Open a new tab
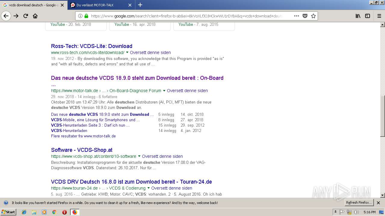 140,5
